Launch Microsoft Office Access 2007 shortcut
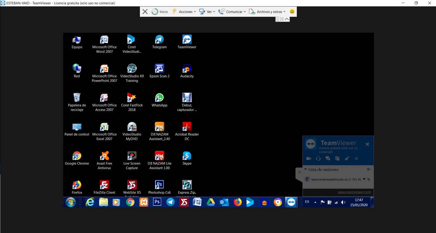The height and width of the screenshot is (233, 436). point(104,102)
